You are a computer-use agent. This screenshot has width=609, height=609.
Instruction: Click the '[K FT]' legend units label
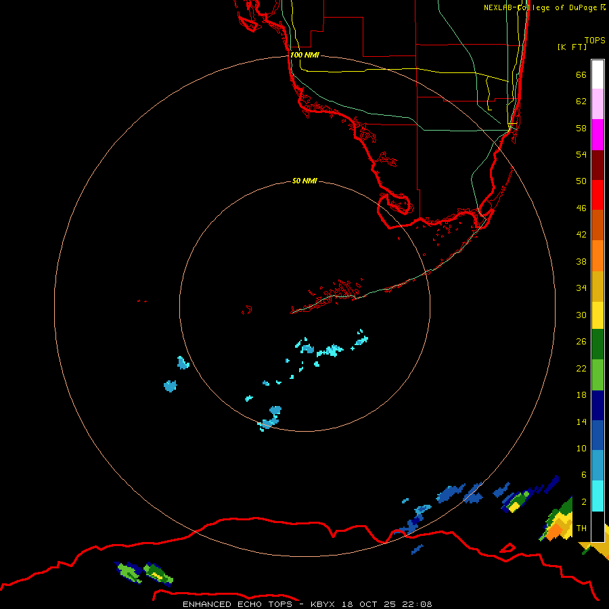(572, 47)
